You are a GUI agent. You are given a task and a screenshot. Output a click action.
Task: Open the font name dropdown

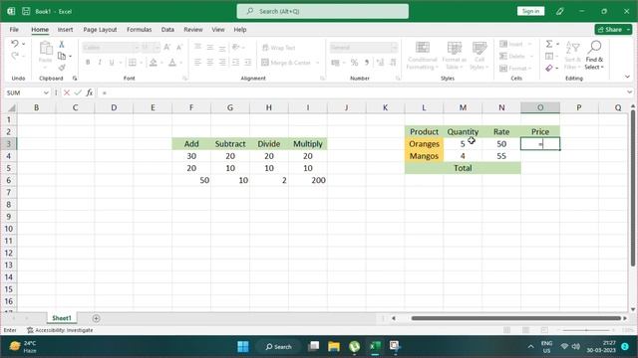pos(137,48)
